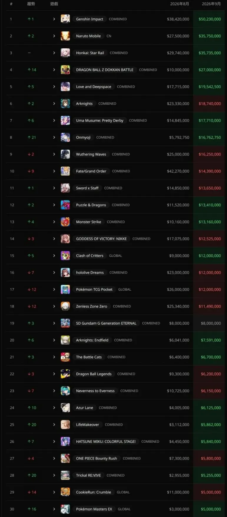Click the Genshin Impact game icon
The height and width of the screenshot is (517, 227).
click(x=65, y=19)
